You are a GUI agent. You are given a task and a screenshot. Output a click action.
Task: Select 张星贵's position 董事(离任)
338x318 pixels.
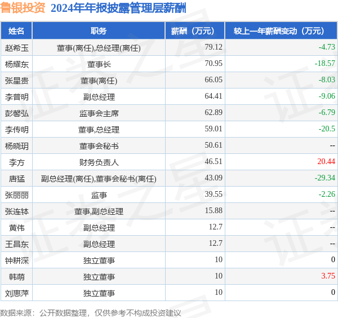(99, 81)
